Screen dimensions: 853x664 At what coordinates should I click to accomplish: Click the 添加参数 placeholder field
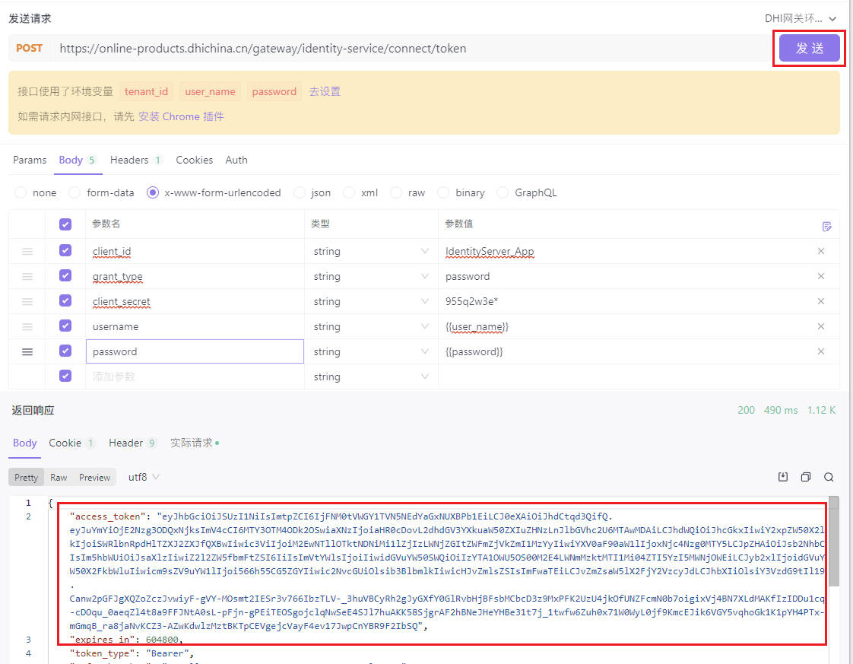coord(195,376)
